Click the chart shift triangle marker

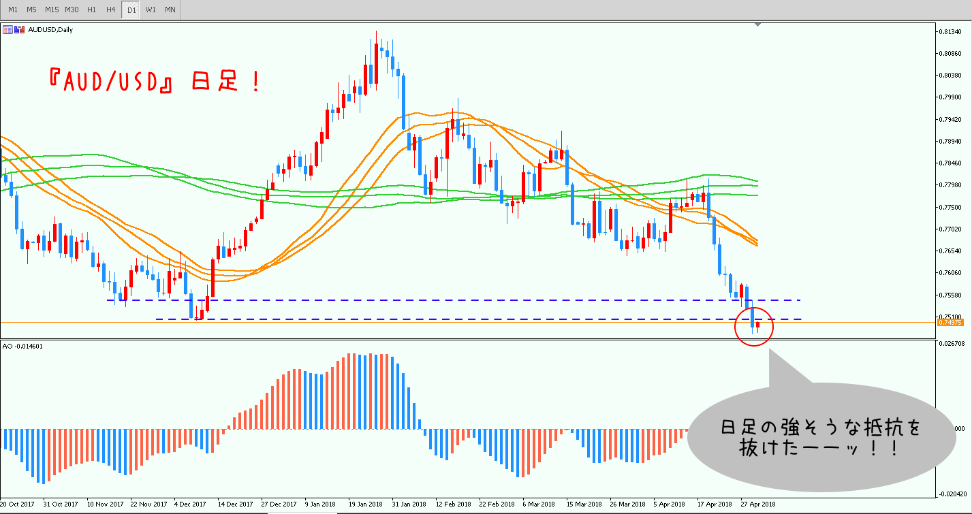tap(758, 25)
